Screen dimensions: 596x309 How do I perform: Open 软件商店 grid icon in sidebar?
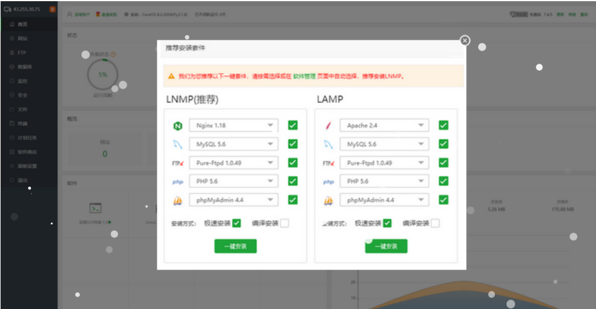click(x=12, y=152)
